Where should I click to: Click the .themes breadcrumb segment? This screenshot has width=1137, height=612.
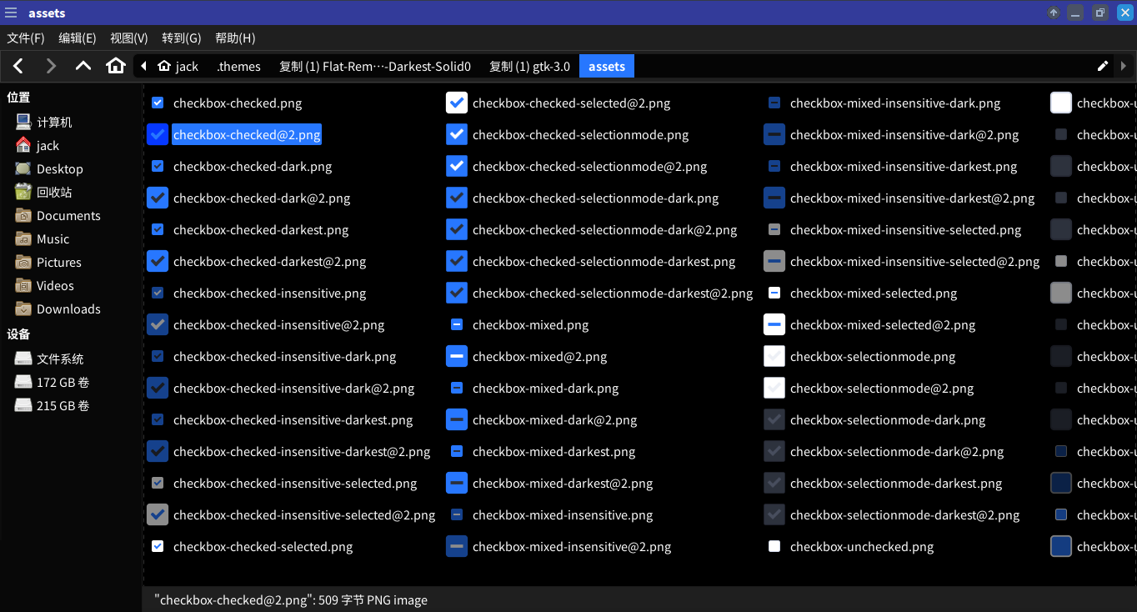click(x=239, y=65)
